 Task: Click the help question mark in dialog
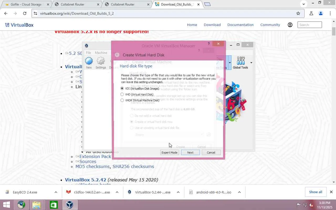tap(209, 44)
